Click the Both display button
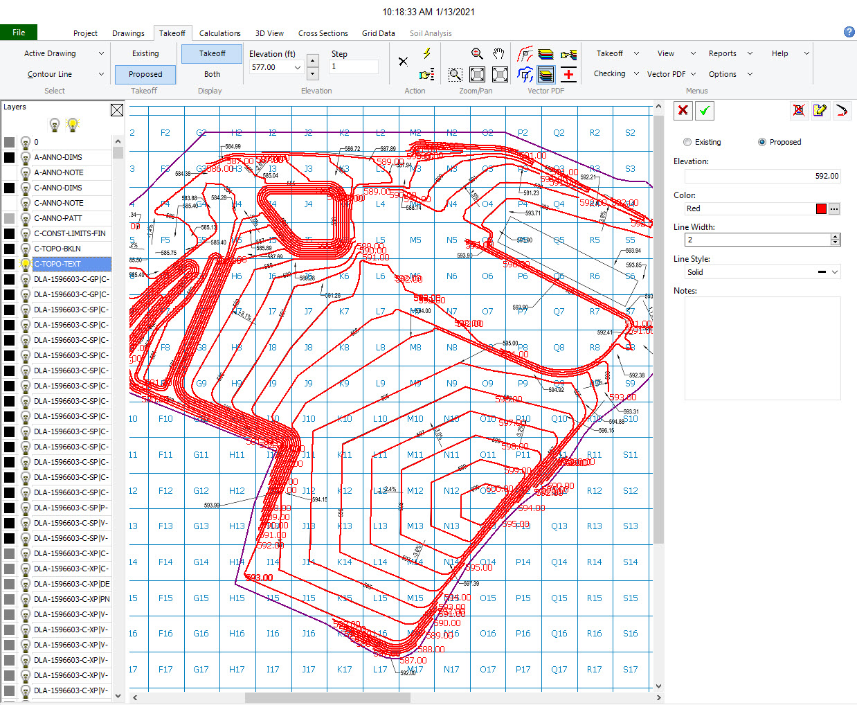Screen dimensions: 857x705 212,74
